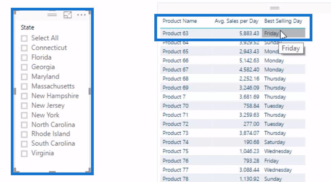Click Best Selling Day column header

click(283, 21)
